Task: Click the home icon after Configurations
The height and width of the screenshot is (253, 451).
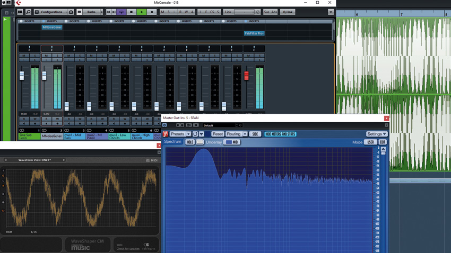Action: coord(71,12)
